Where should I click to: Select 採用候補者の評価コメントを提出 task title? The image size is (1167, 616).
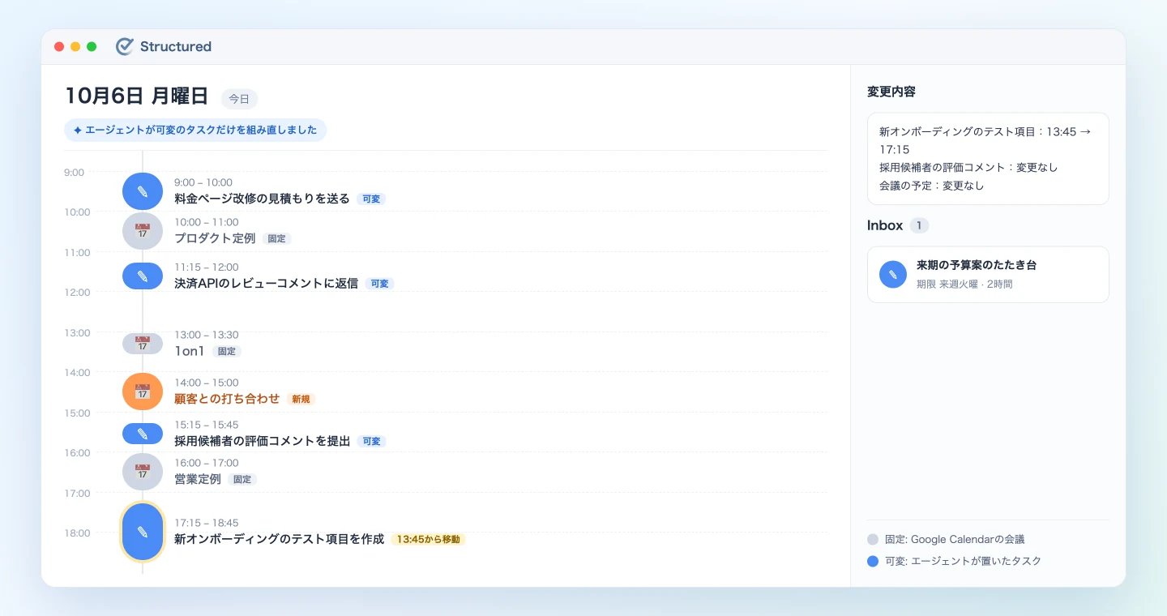pos(262,441)
